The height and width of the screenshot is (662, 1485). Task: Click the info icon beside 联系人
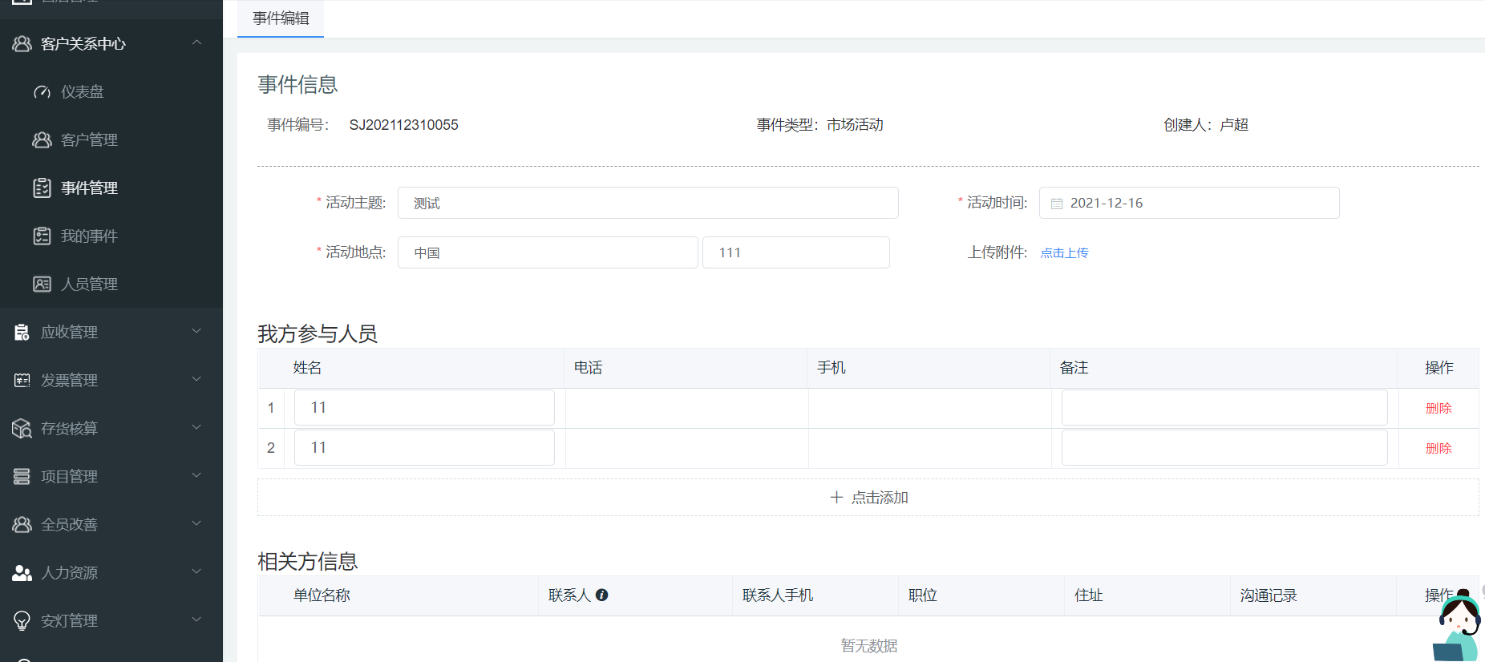click(x=602, y=595)
